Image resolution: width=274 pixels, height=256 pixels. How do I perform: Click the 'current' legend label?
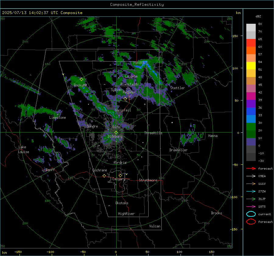pyautogui.click(x=264, y=214)
